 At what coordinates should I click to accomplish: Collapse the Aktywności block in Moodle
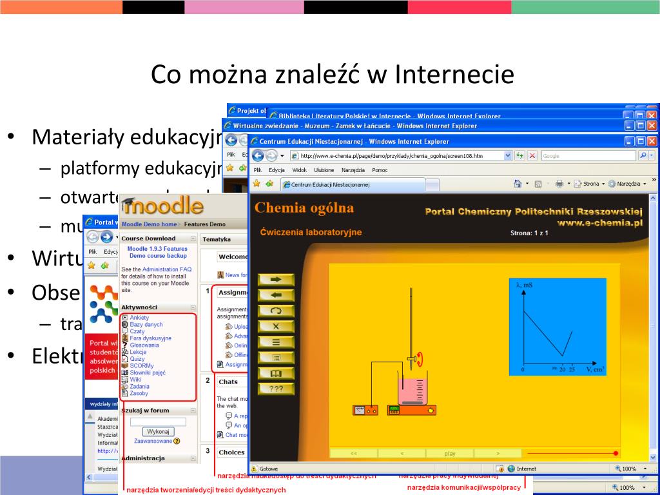click(193, 307)
